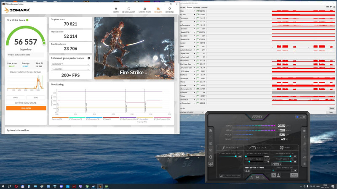The image size is (337, 189).
Task: Open the Stress Tests section
Action: click(x=144, y=10)
